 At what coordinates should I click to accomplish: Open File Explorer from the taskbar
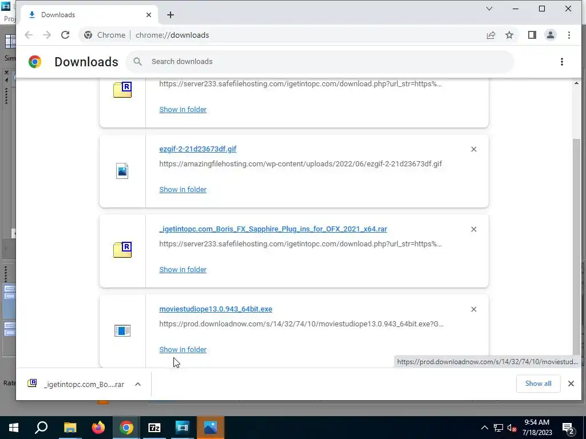(x=70, y=428)
